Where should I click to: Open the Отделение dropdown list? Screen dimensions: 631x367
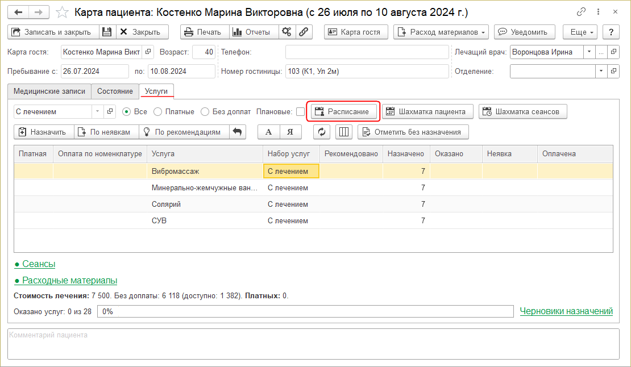601,72
